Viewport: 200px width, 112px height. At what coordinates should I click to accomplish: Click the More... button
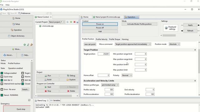(16, 49)
